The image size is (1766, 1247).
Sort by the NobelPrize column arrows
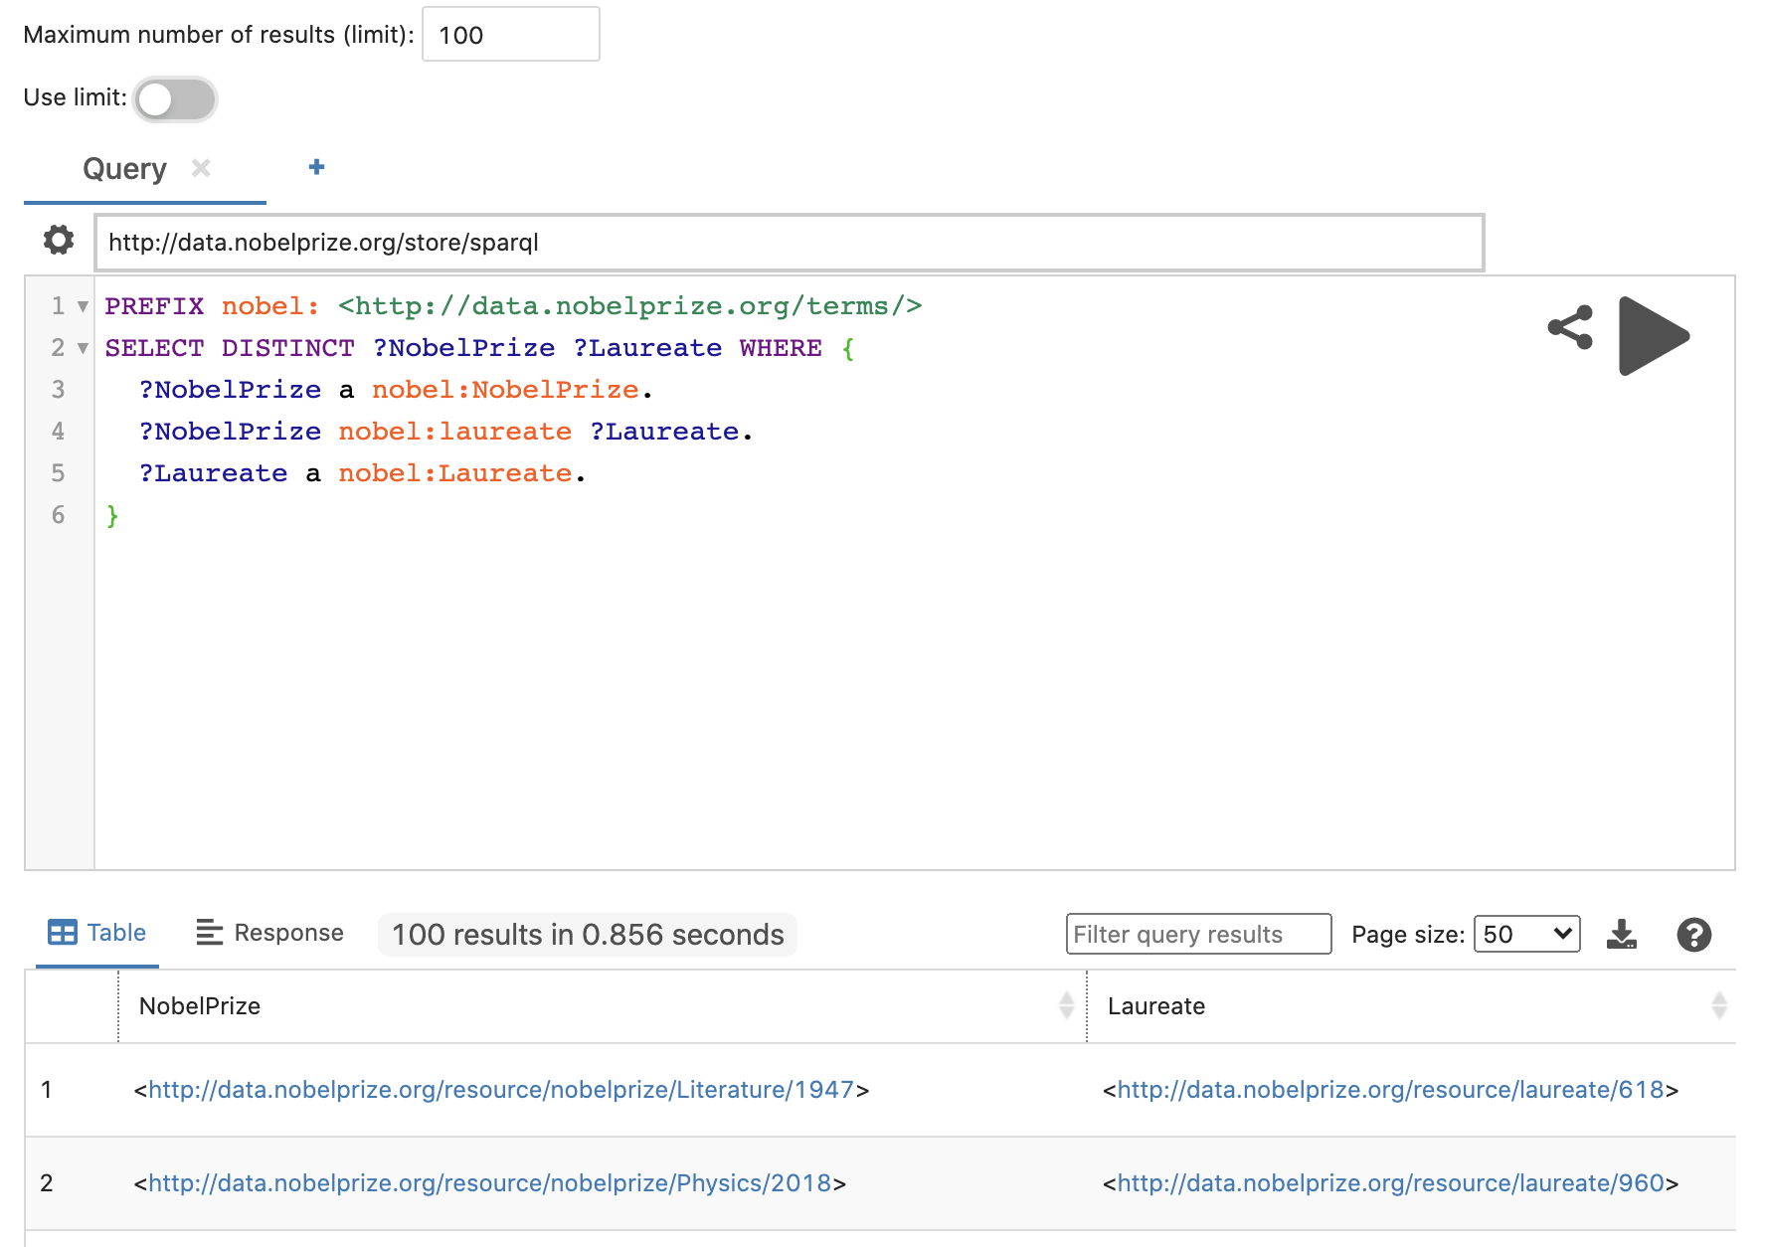[1067, 1005]
